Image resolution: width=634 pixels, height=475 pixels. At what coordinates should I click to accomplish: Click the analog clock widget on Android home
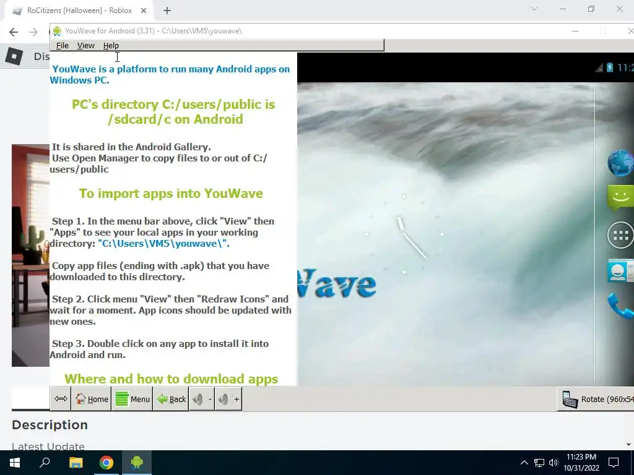pos(404,234)
